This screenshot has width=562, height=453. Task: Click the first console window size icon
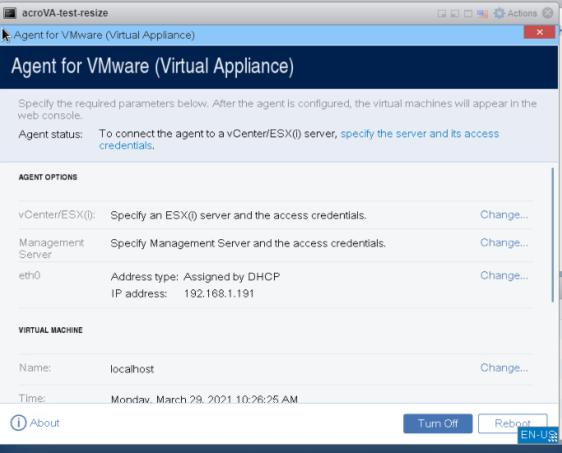point(442,14)
